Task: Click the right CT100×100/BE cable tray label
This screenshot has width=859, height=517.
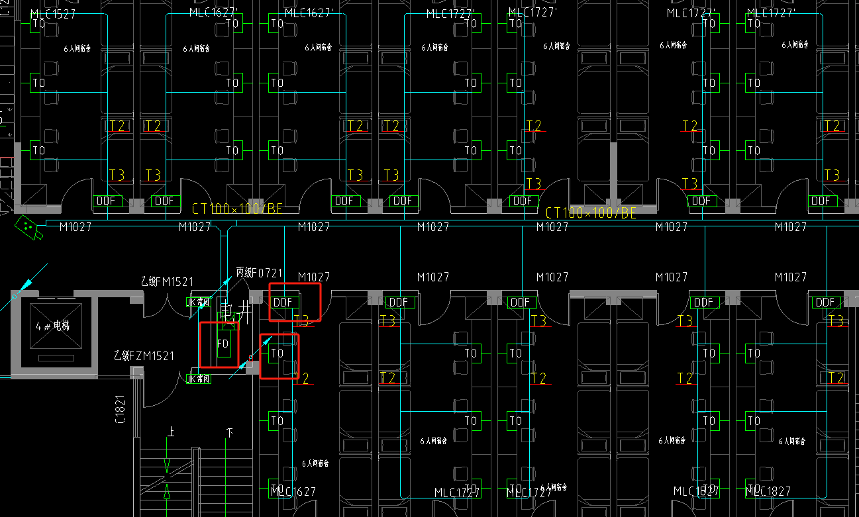Action: click(x=591, y=213)
